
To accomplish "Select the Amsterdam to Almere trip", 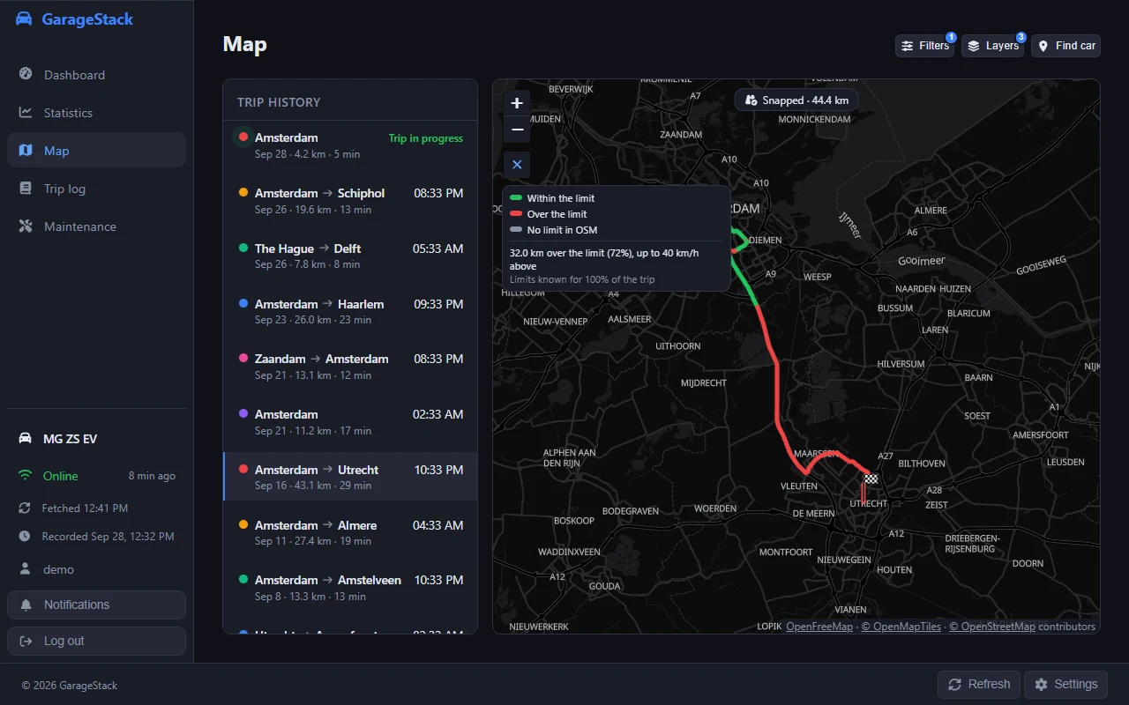I will coord(350,532).
